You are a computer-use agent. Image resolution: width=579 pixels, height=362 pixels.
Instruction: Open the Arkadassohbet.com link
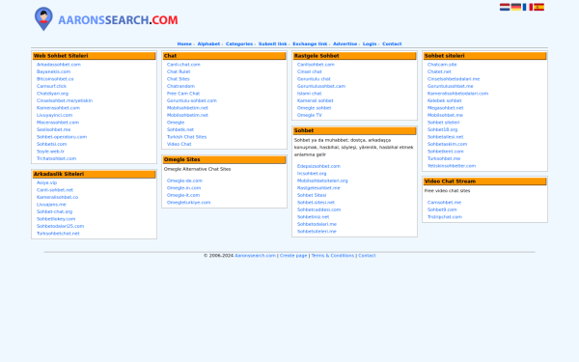(58, 65)
